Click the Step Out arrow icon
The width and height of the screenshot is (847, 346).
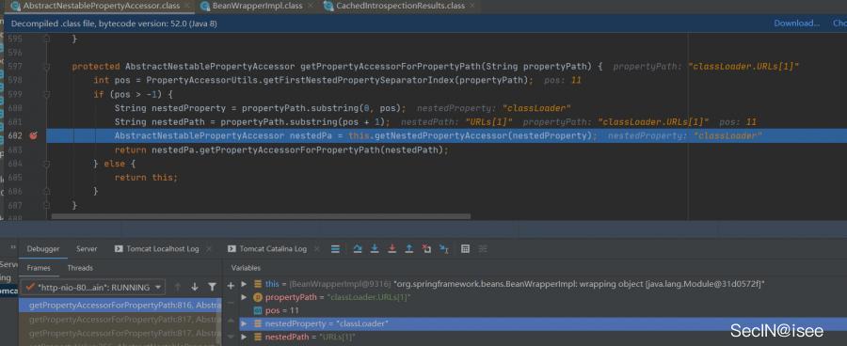pos(409,249)
